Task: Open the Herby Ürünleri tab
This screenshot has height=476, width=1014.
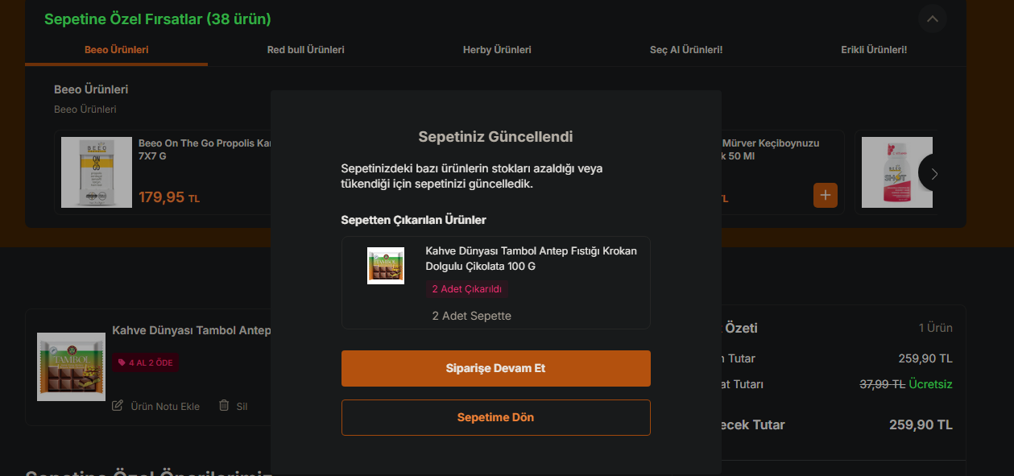Action: (497, 50)
